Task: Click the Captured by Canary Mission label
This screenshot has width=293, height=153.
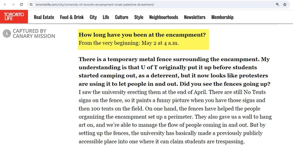Action: (x=34, y=34)
